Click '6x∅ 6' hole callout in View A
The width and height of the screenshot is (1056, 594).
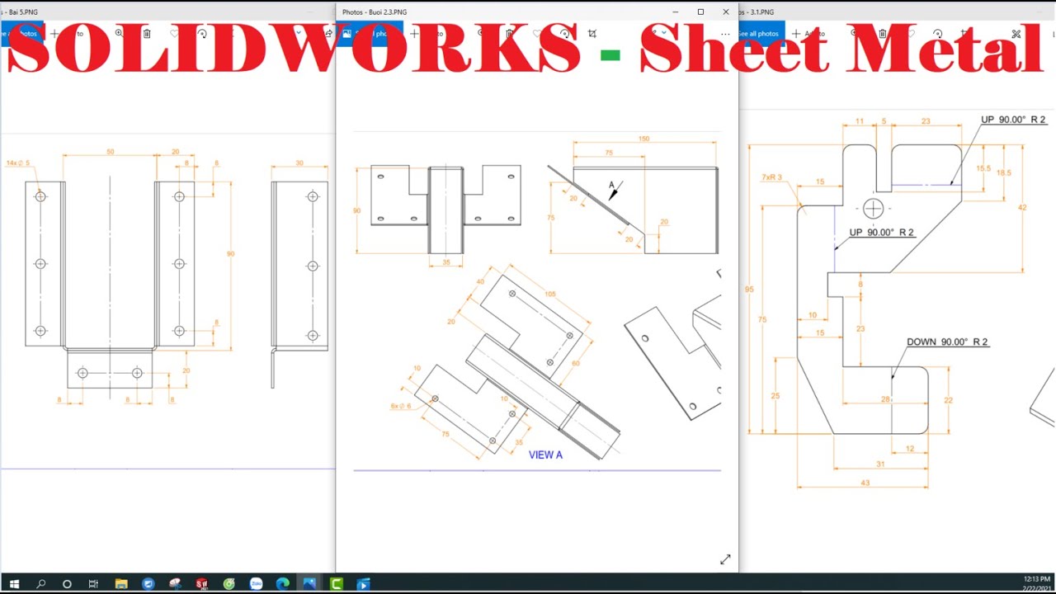point(401,406)
